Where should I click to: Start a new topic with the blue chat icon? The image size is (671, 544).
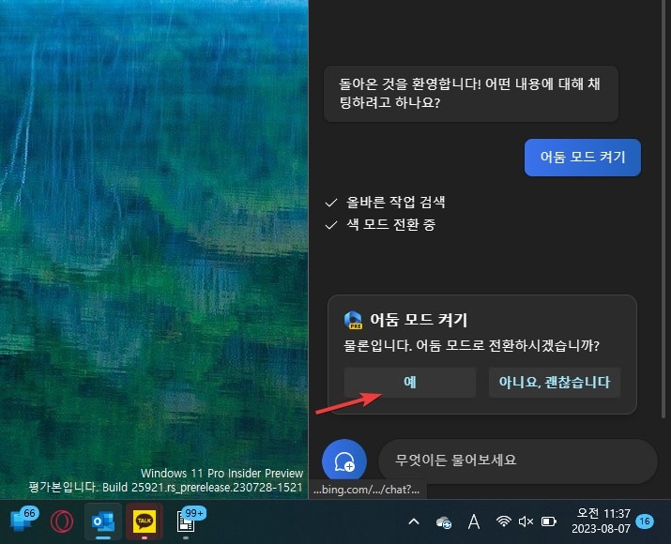click(x=343, y=461)
